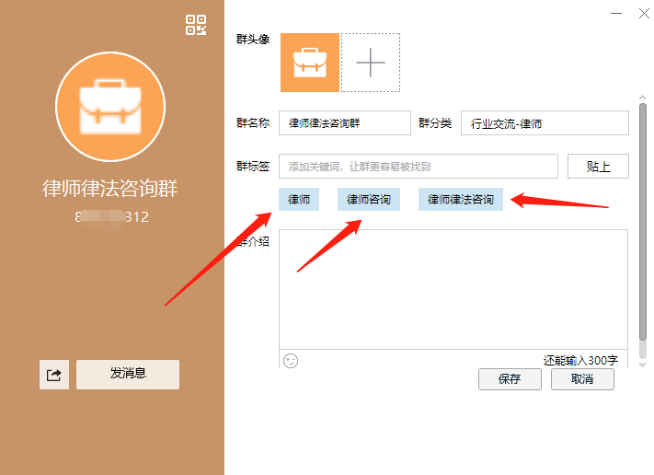This screenshot has width=654, height=475.
Task: Open the emoji picker smiley icon
Action: (x=291, y=361)
